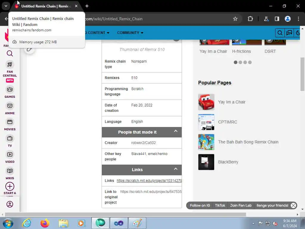
Task: Click the BlackBerry phone thumbnail
Action: [206, 162]
